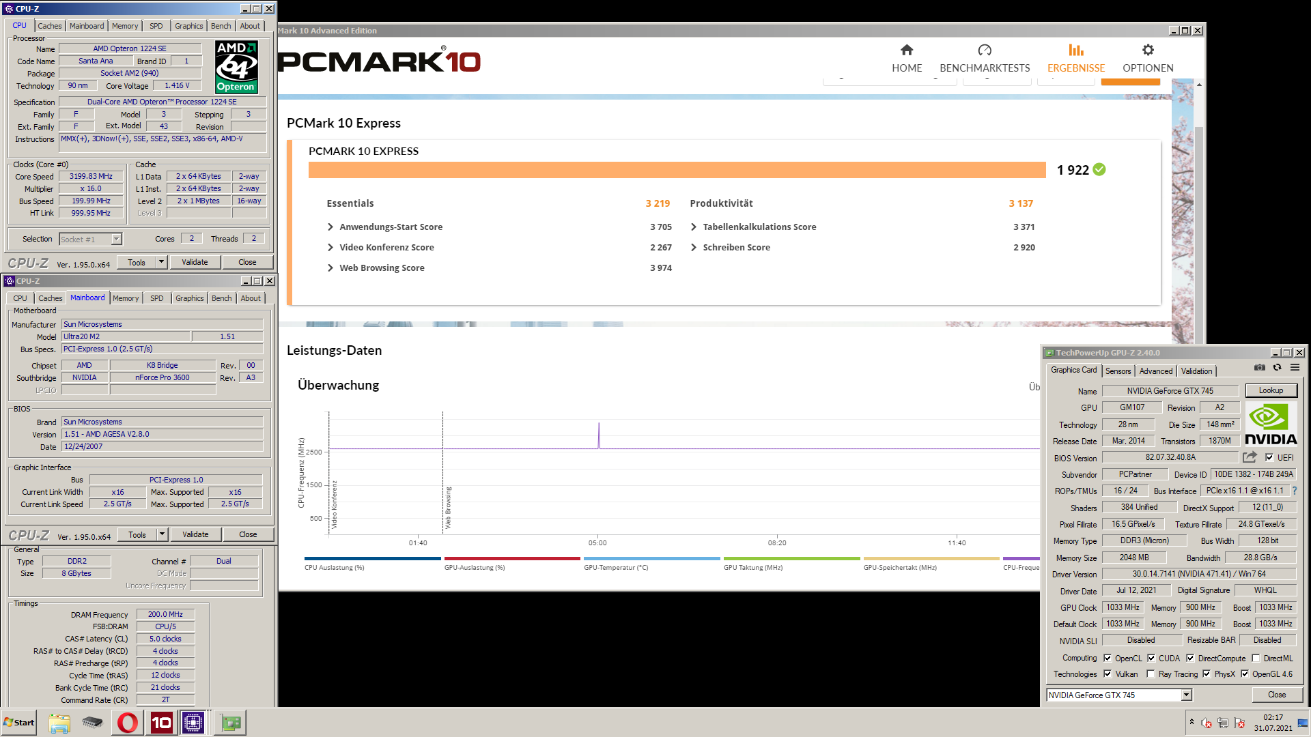
Task: Open SPD tab in second CPU-Z window
Action: click(156, 298)
